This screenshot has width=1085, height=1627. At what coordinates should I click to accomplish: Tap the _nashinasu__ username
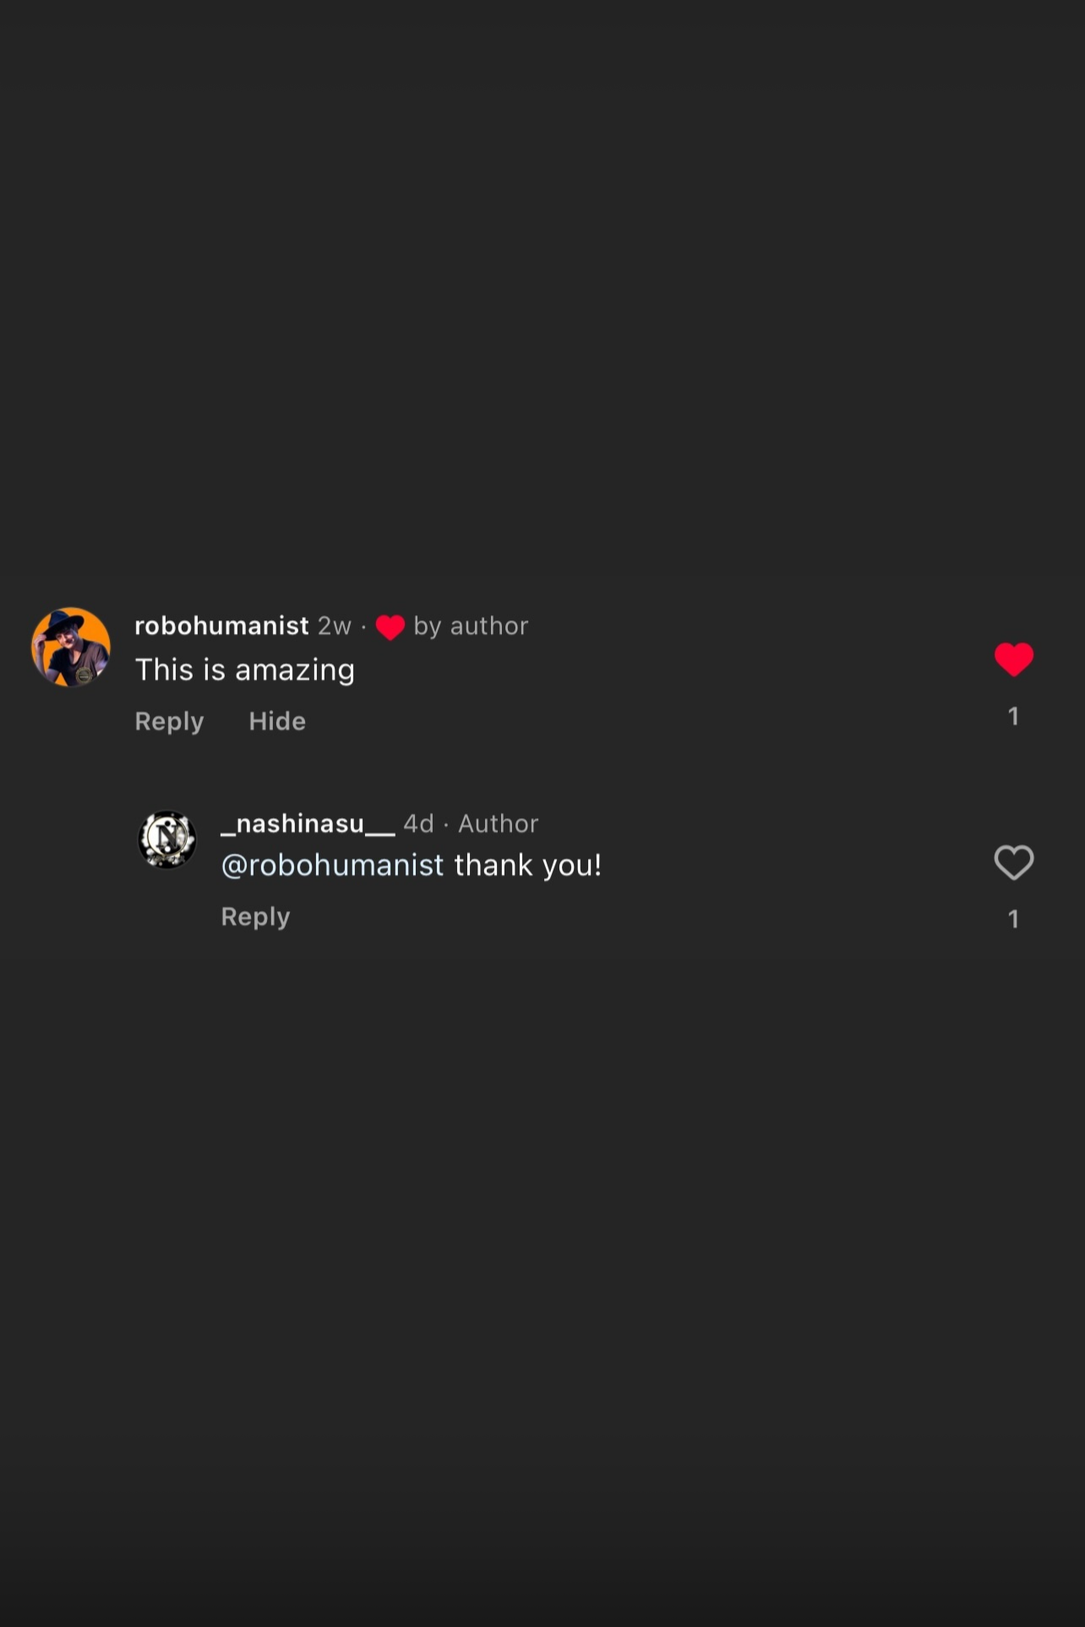307,823
